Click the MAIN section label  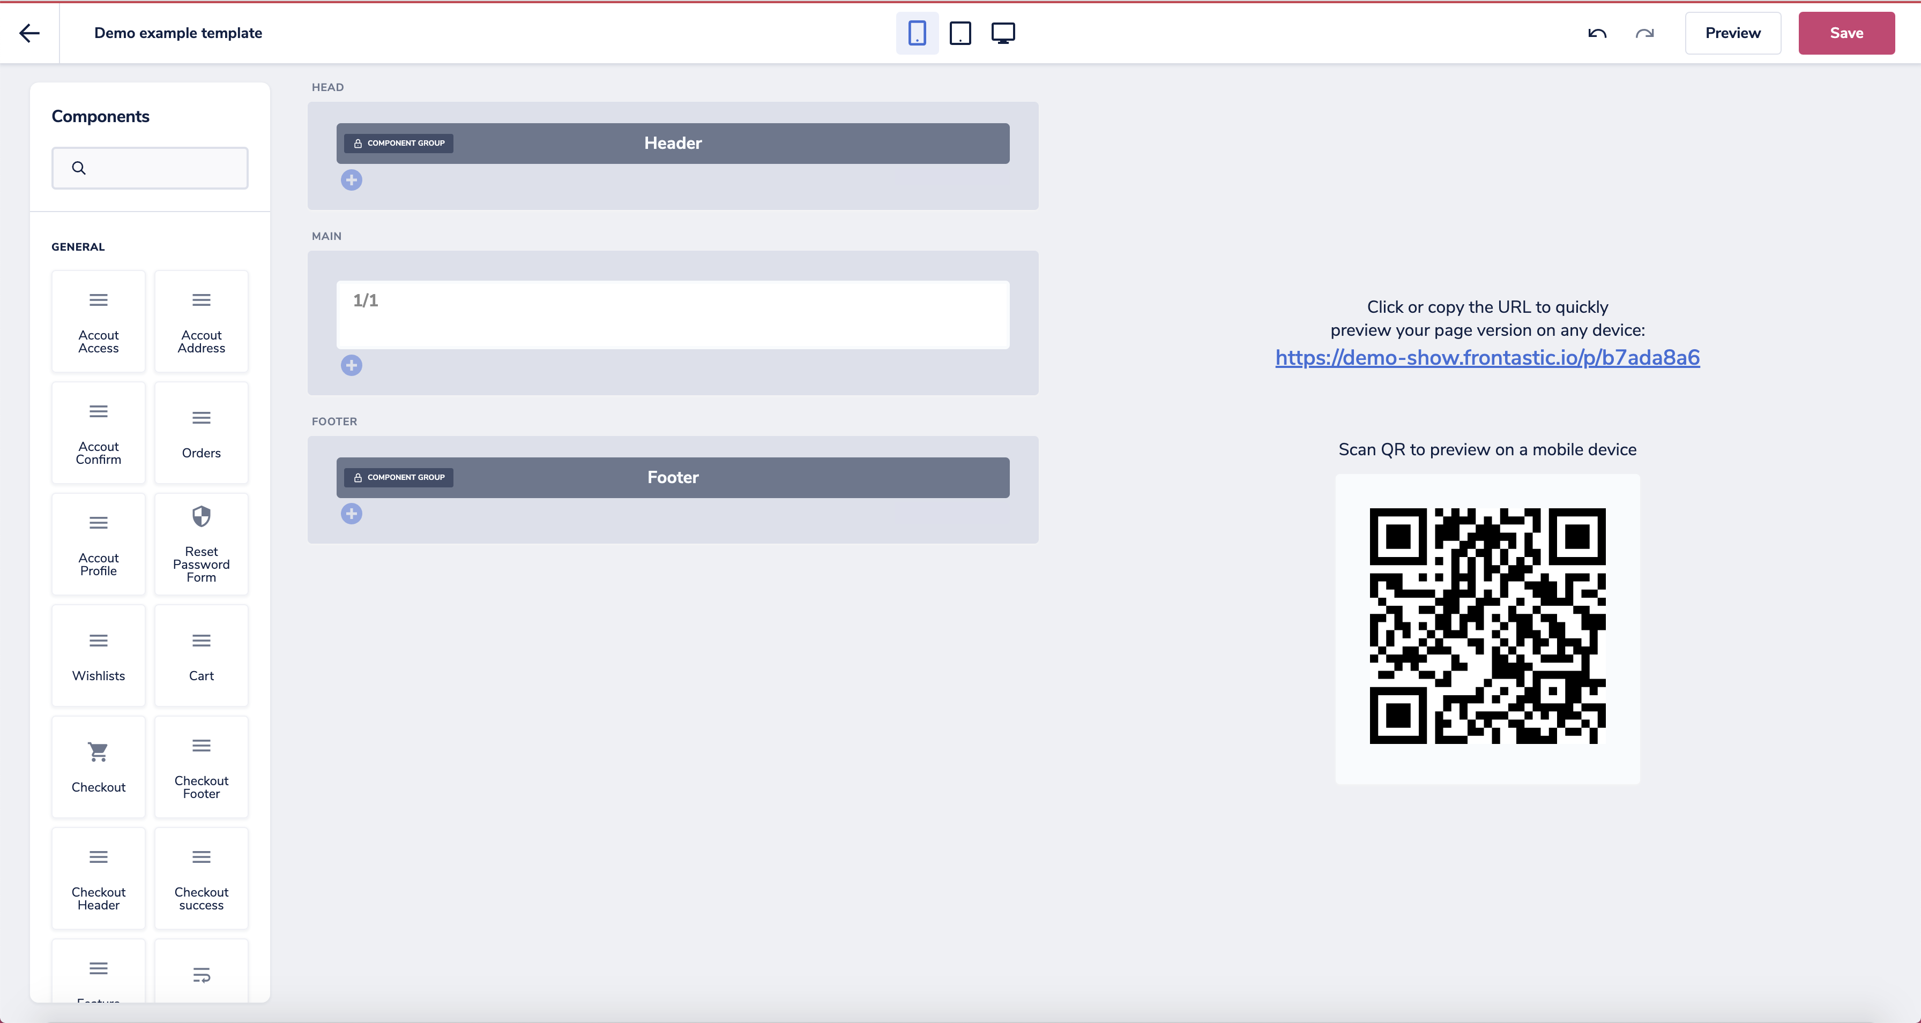coord(326,236)
